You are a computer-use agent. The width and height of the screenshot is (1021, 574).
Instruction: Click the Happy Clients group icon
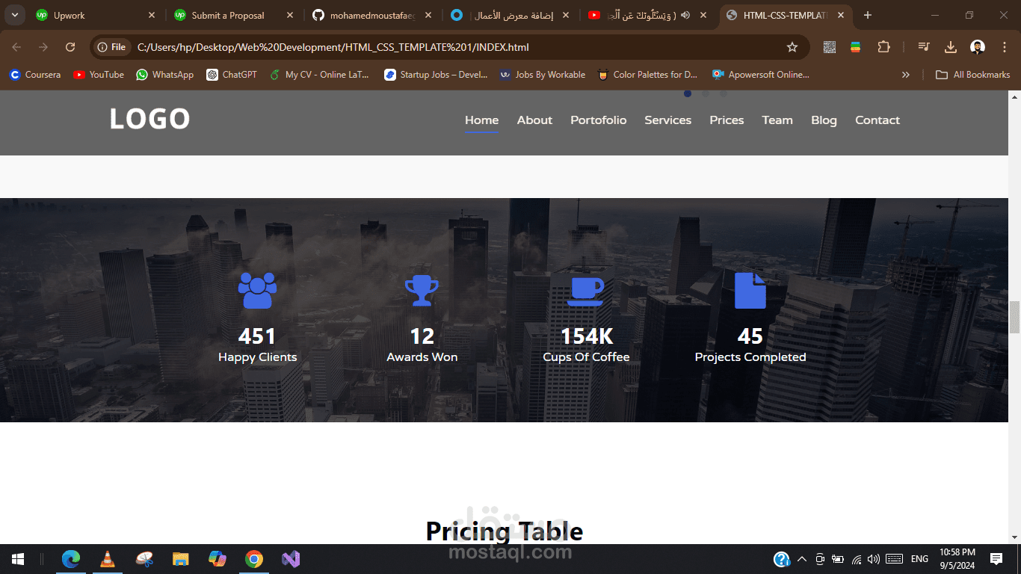tap(257, 291)
